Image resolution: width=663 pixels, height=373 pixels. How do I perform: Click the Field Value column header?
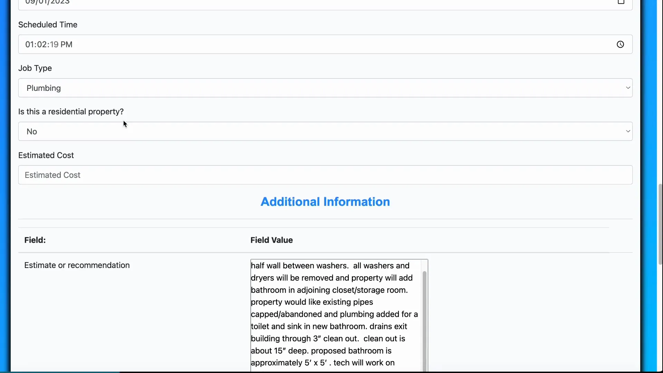click(x=271, y=240)
